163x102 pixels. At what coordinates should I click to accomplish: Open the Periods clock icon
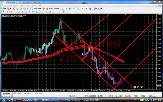point(95,9)
